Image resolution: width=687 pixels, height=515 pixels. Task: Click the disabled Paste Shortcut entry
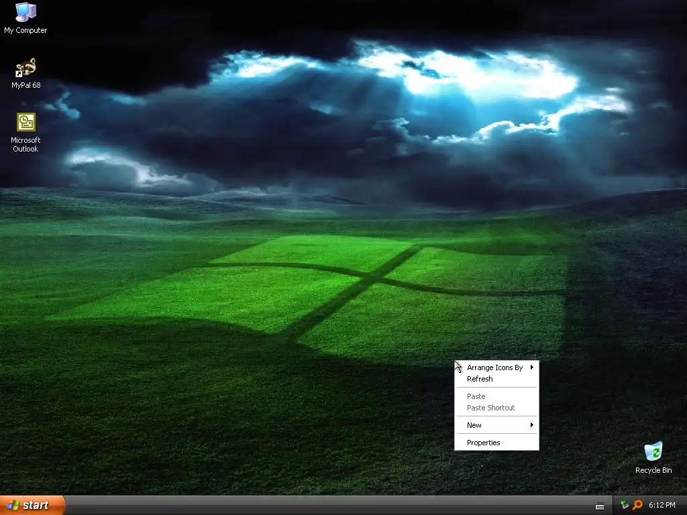[497, 408]
